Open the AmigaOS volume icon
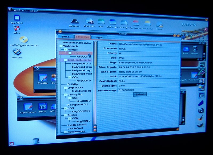The width and height of the screenshot is (213, 155). pos(89,23)
